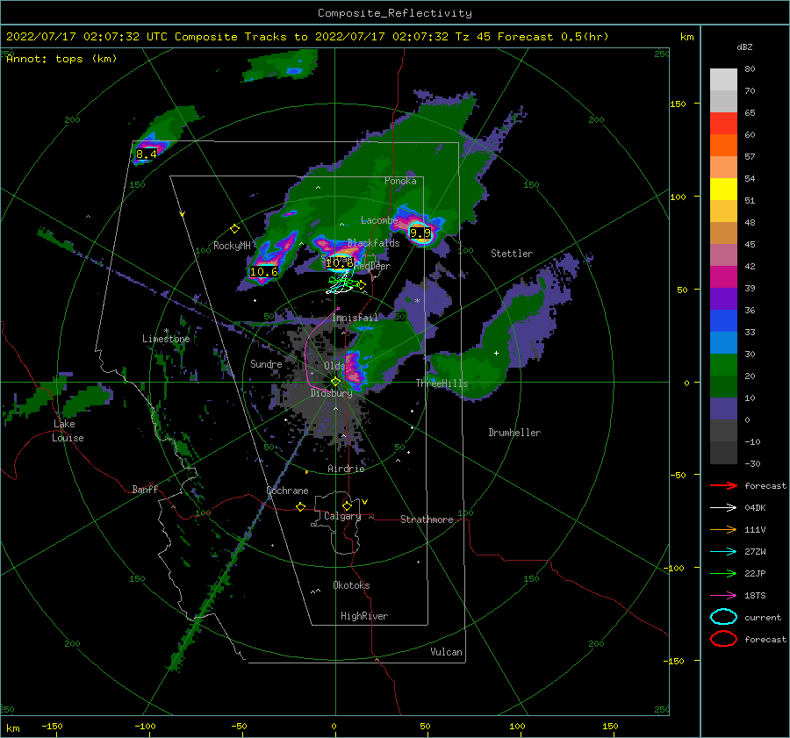
Task: Click the Banff city label
Action: [145, 489]
